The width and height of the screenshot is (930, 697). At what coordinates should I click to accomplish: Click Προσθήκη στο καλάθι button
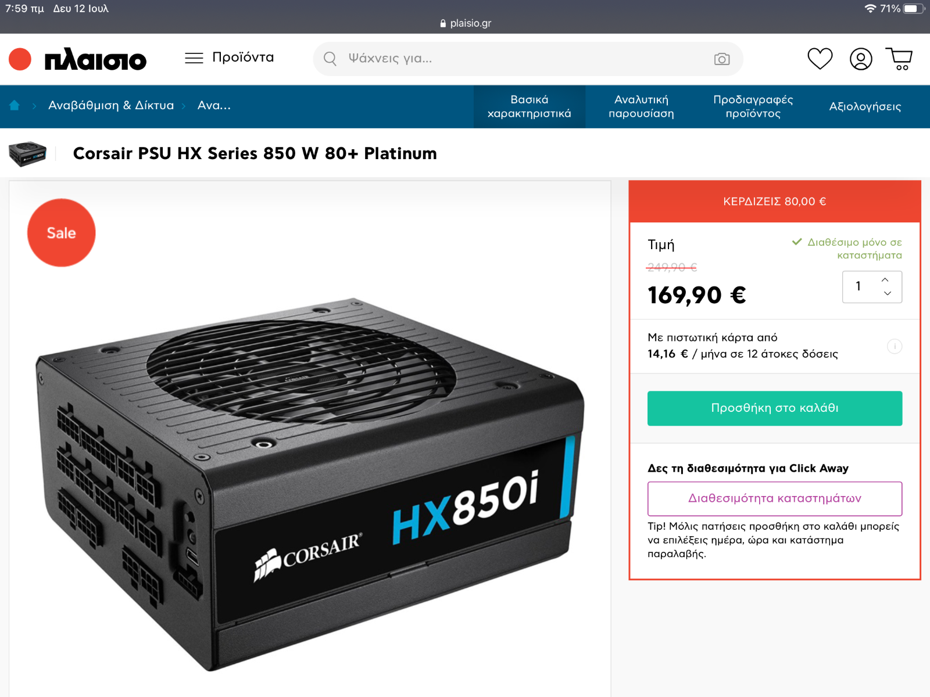775,408
